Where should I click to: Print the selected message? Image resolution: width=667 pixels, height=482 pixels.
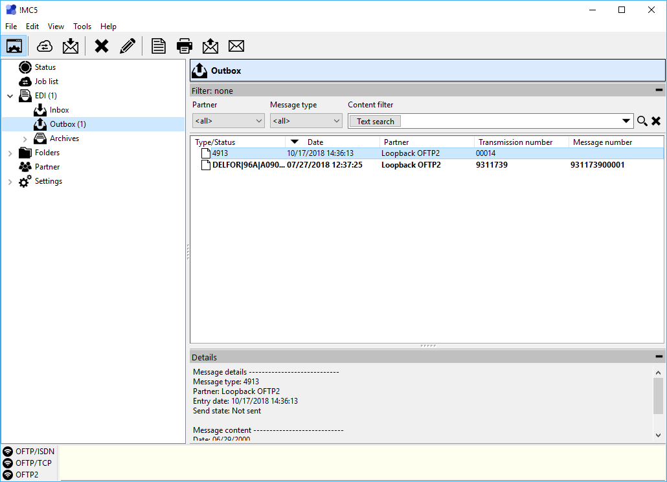(184, 46)
